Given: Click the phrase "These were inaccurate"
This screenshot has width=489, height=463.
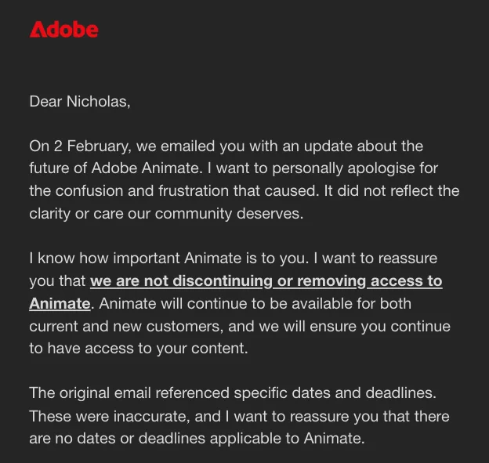Looking at the screenshot, I should [x=110, y=416].
